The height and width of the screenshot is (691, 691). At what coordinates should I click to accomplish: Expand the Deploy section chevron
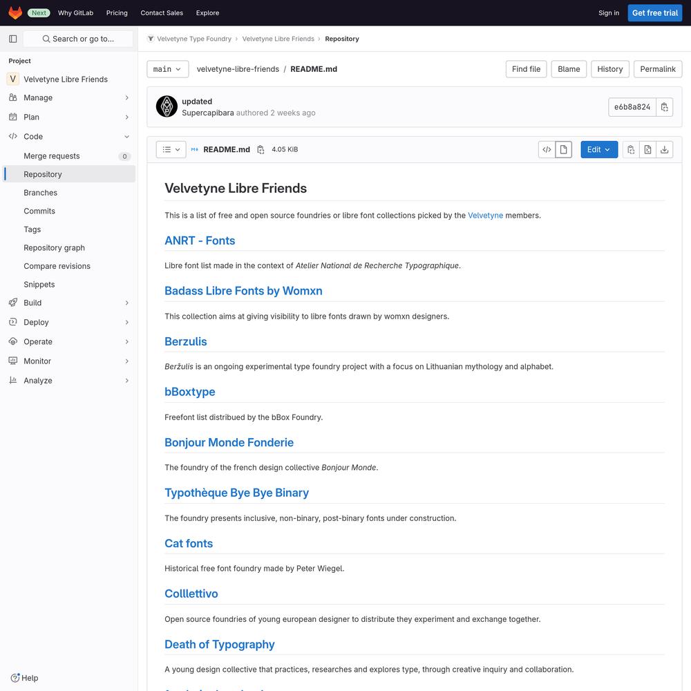127,322
